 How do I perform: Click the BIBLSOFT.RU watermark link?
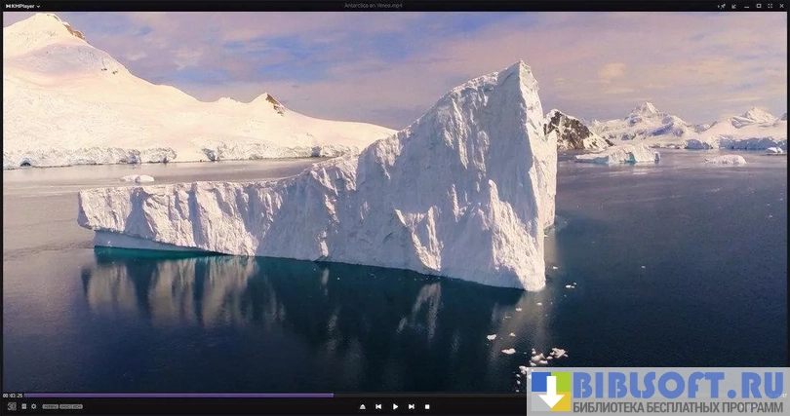(x=658, y=392)
